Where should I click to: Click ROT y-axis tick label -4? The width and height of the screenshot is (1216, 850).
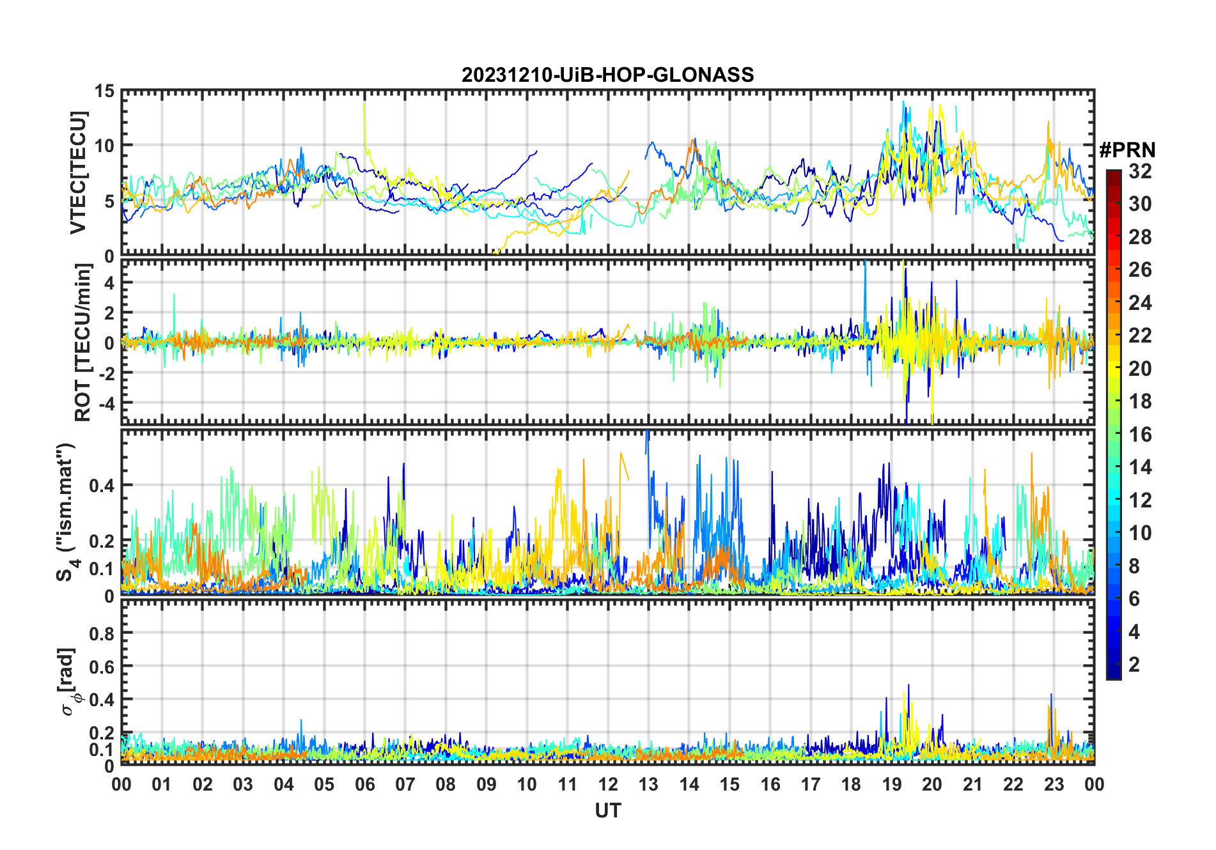(107, 403)
